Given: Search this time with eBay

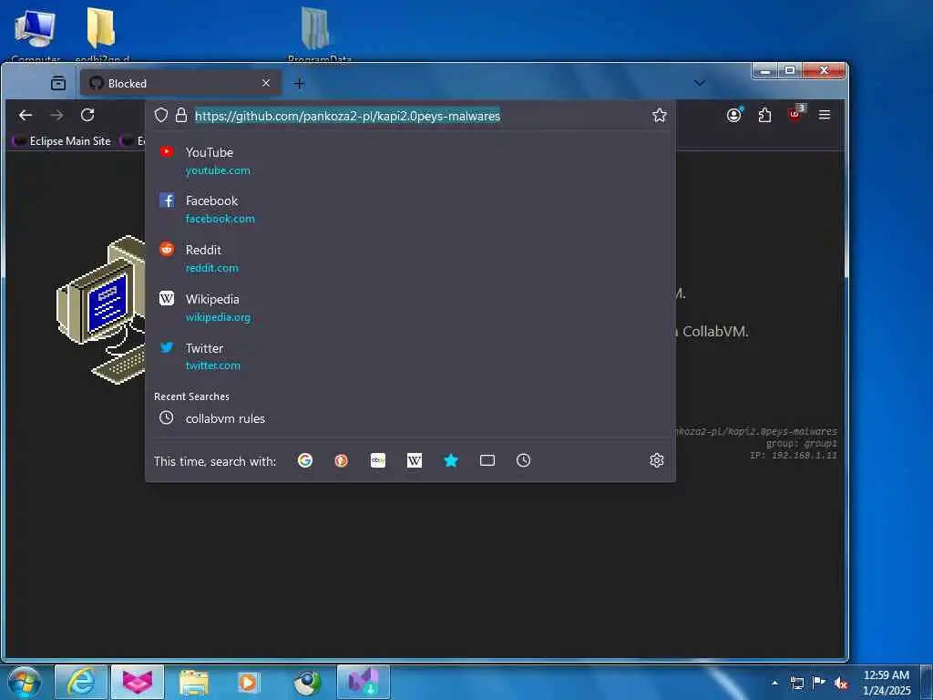Looking at the screenshot, I should coord(378,460).
